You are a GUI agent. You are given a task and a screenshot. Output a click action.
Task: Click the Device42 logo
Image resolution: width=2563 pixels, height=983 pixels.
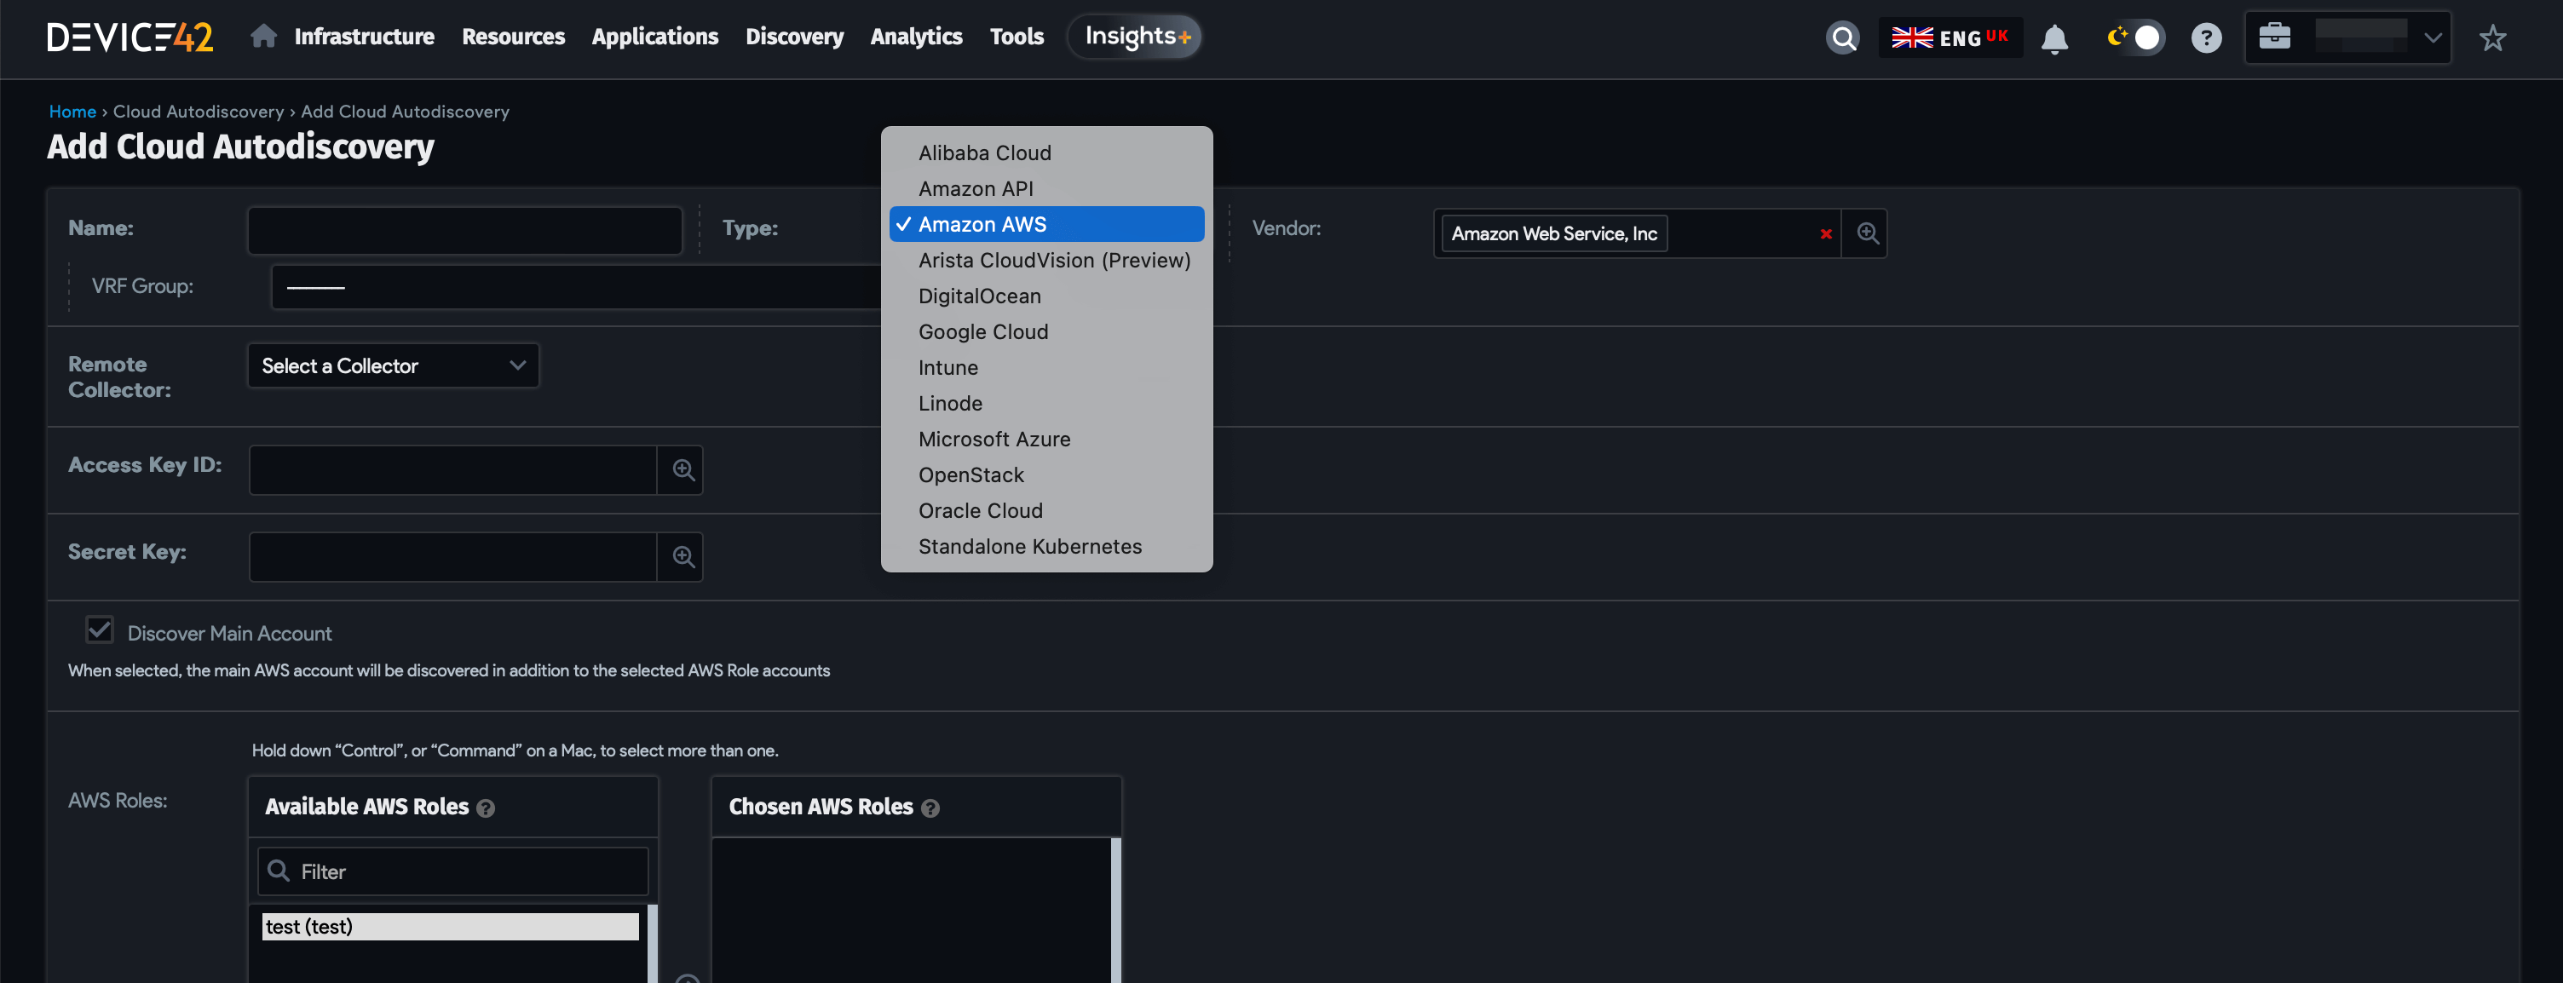coord(130,37)
